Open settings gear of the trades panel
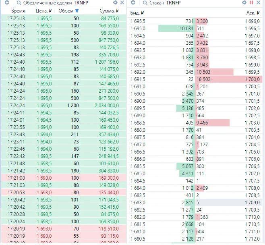The width and height of the screenshot is (265, 245). coord(115,2)
